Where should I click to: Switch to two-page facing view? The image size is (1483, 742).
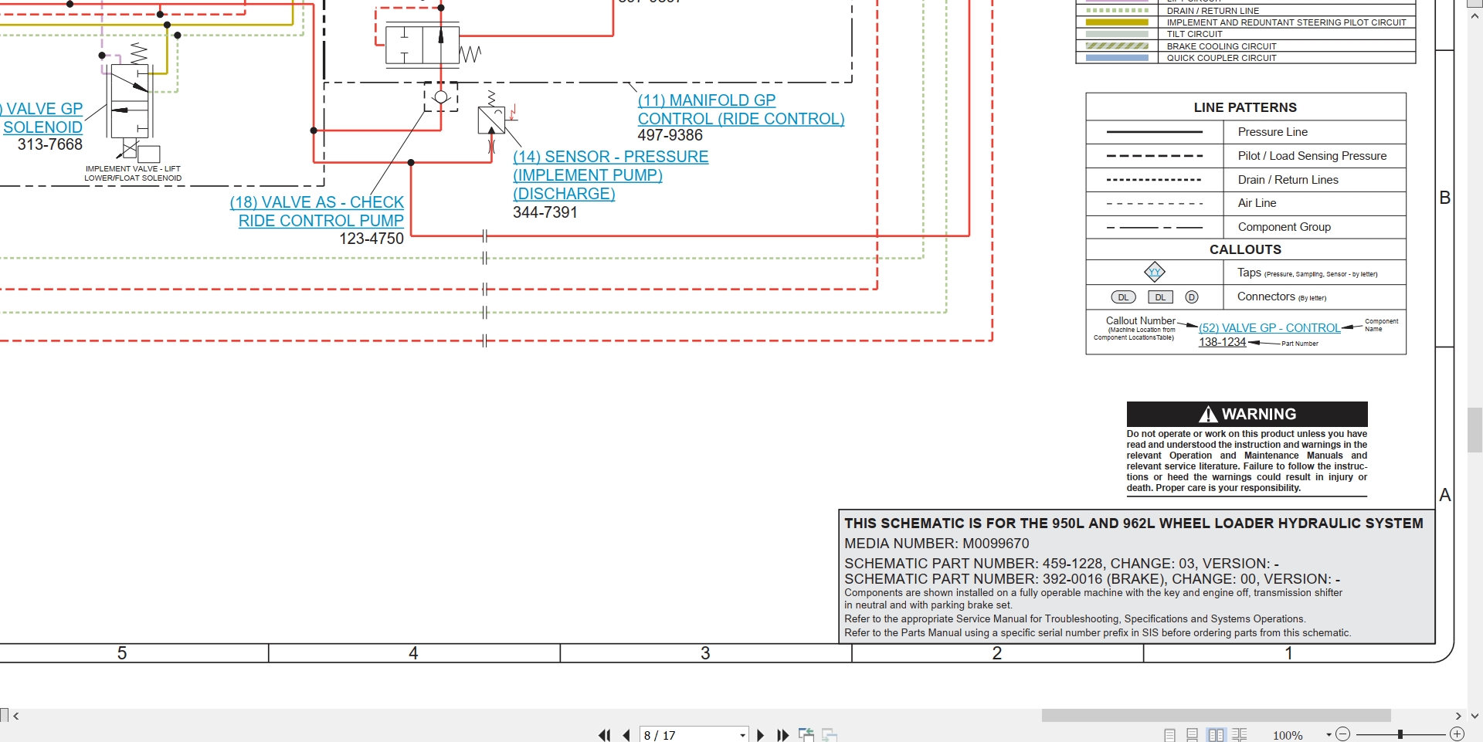(x=1216, y=735)
